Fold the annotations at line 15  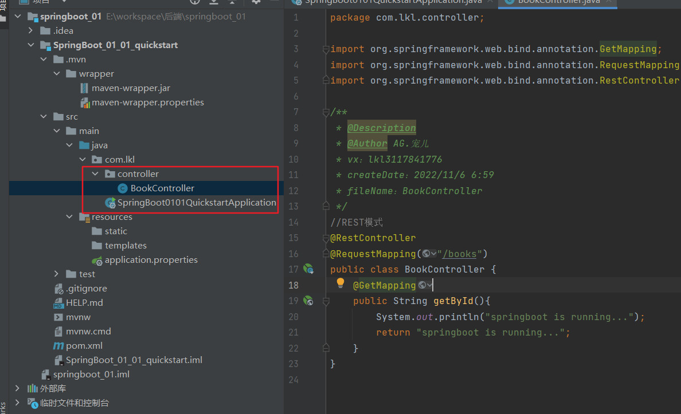[x=326, y=238]
